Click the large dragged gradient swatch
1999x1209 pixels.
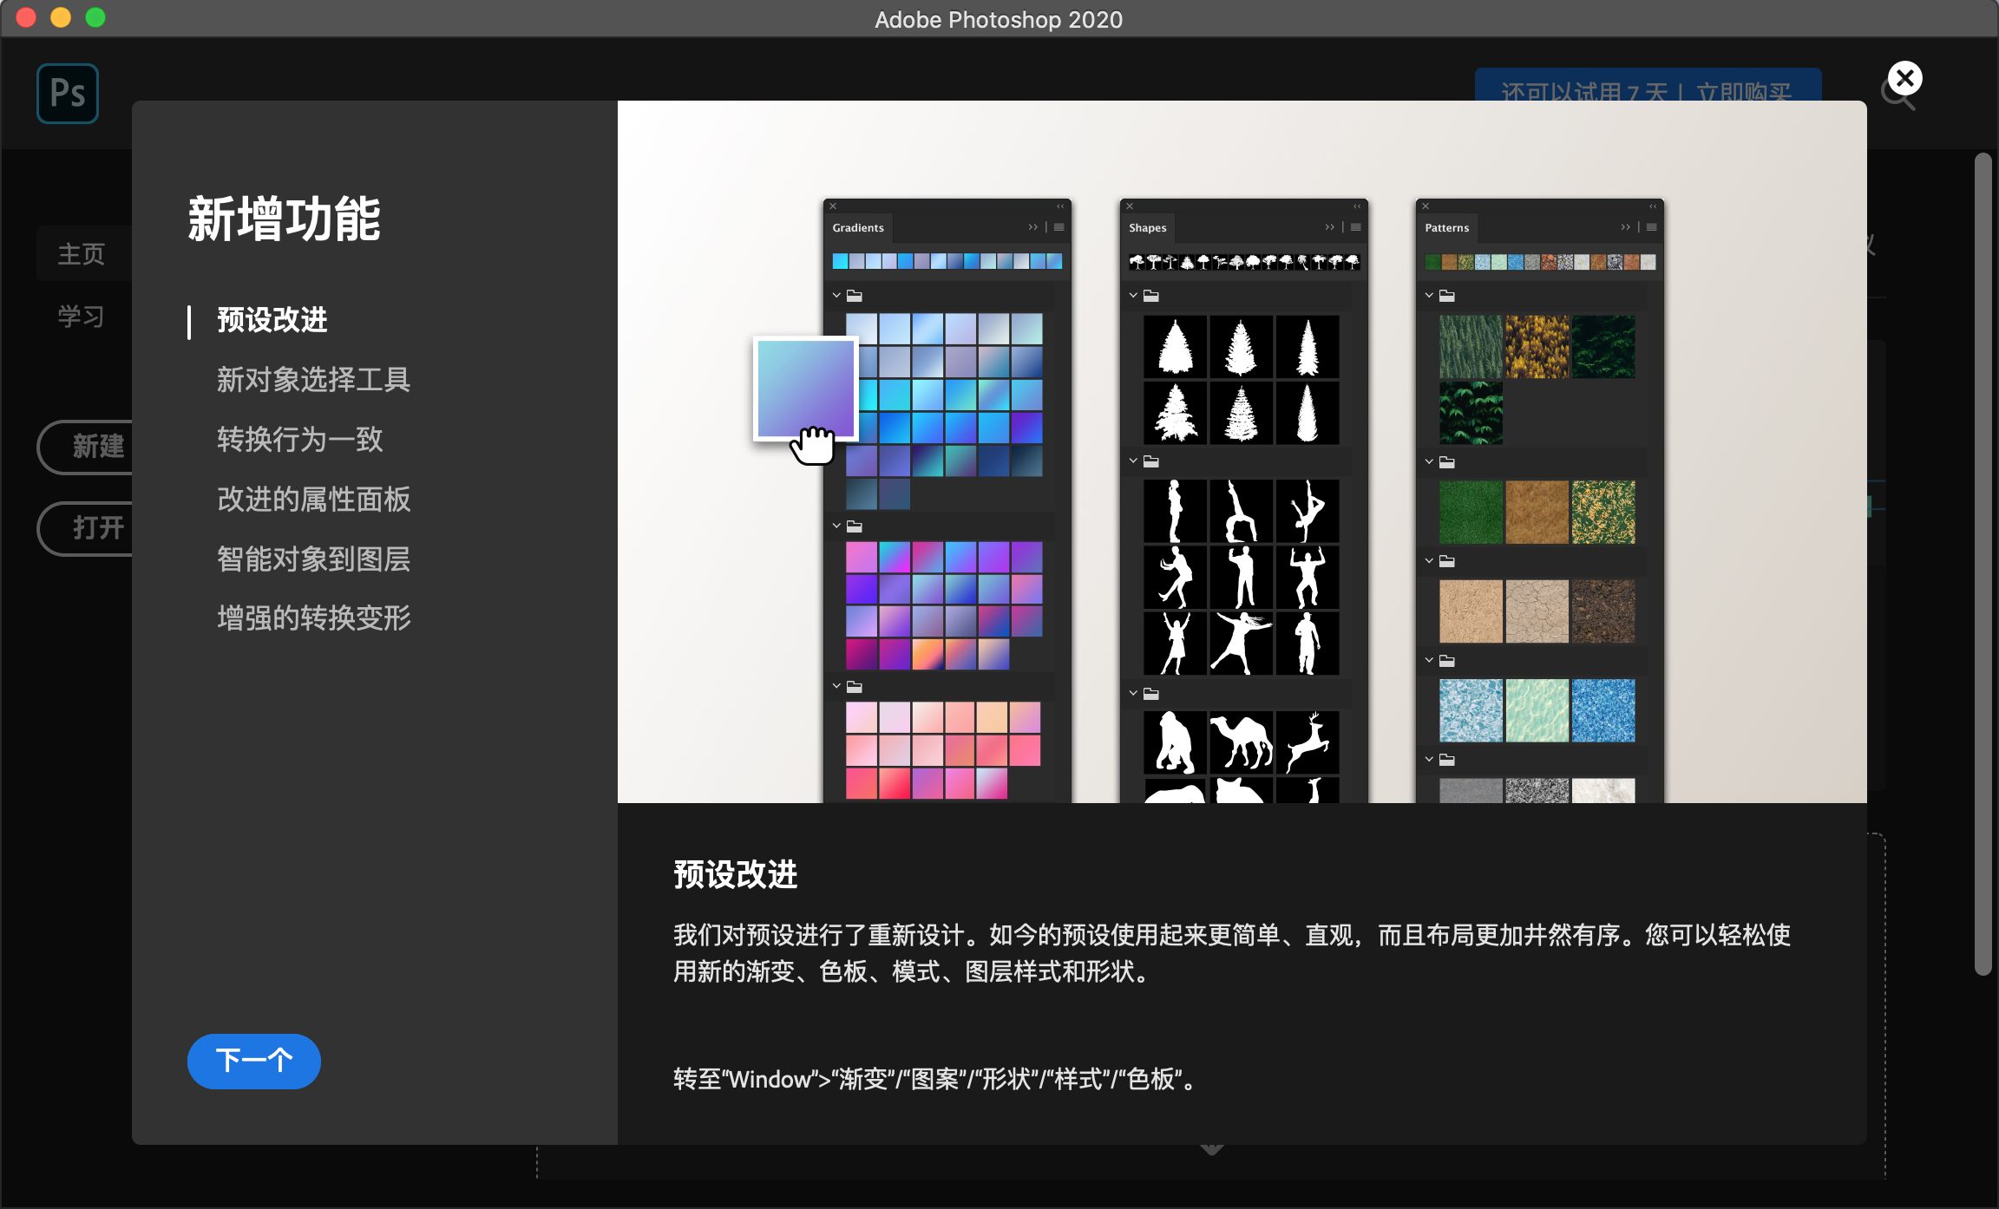(x=805, y=388)
